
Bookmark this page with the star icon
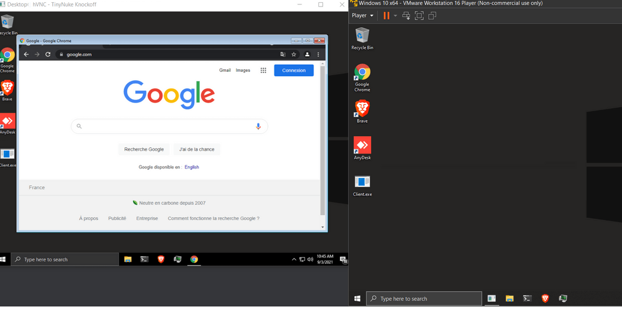294,54
